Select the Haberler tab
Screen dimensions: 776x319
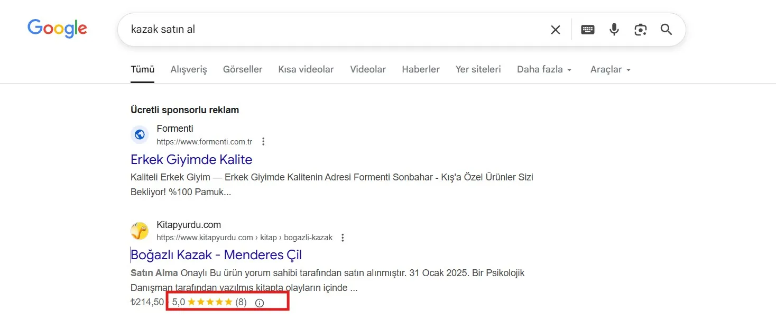[420, 69]
